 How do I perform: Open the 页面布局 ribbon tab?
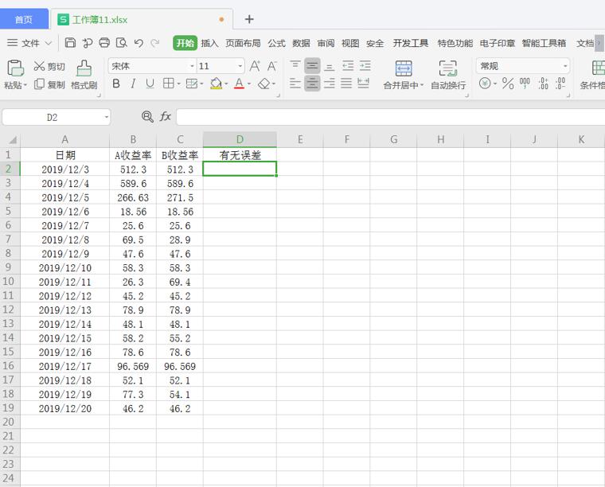[x=243, y=43]
